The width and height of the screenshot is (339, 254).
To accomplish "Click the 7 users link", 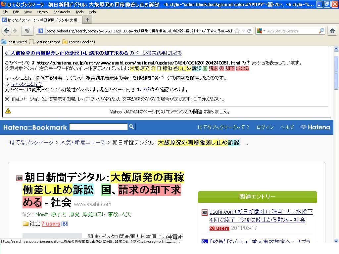I will click(x=51, y=224).
